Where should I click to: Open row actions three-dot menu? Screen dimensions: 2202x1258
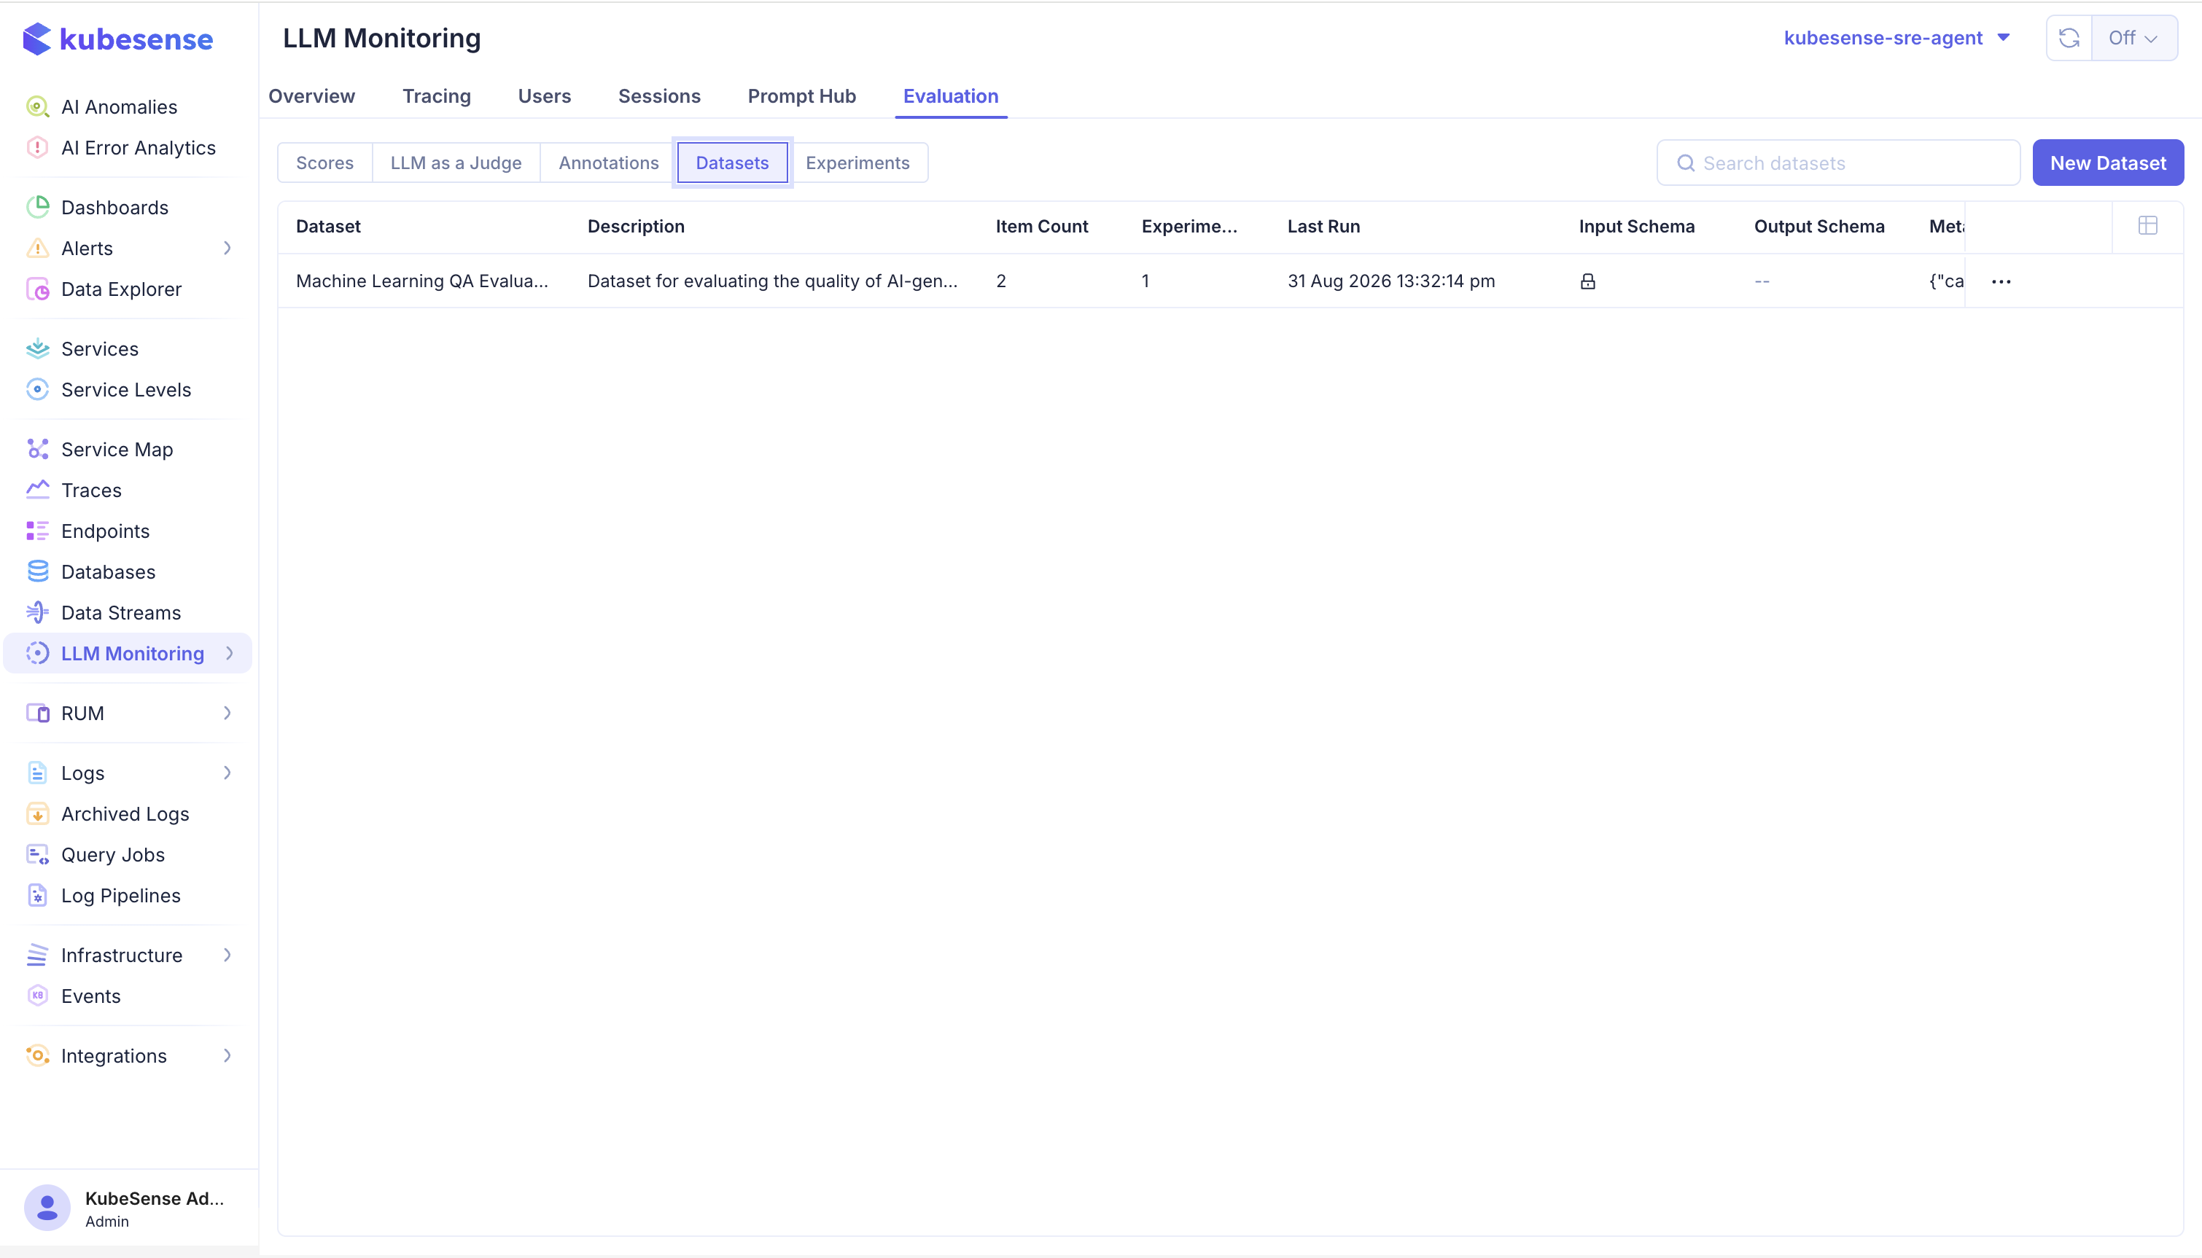pyautogui.click(x=2001, y=281)
